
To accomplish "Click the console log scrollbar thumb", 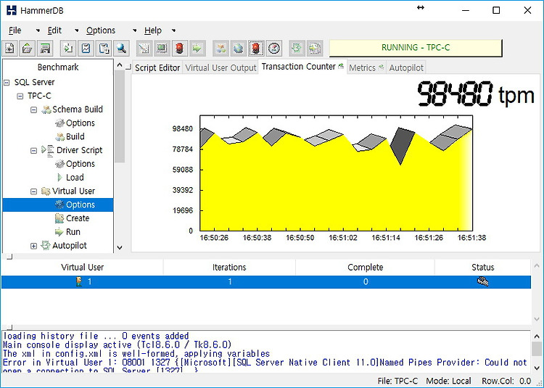I will point(537,349).
